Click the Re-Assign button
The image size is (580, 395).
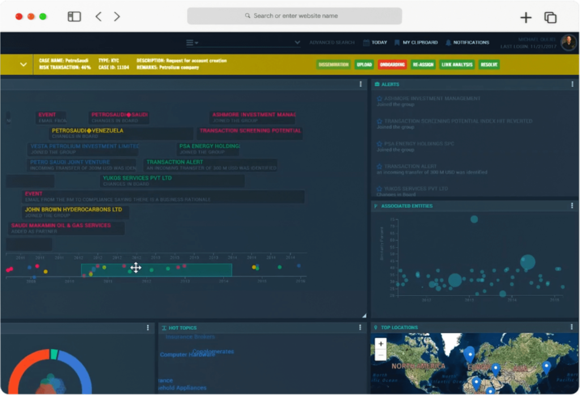coord(423,65)
